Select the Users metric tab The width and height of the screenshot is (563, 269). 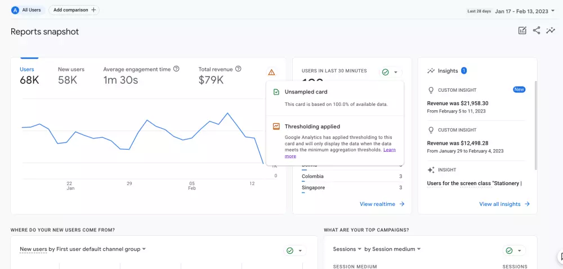29,75
